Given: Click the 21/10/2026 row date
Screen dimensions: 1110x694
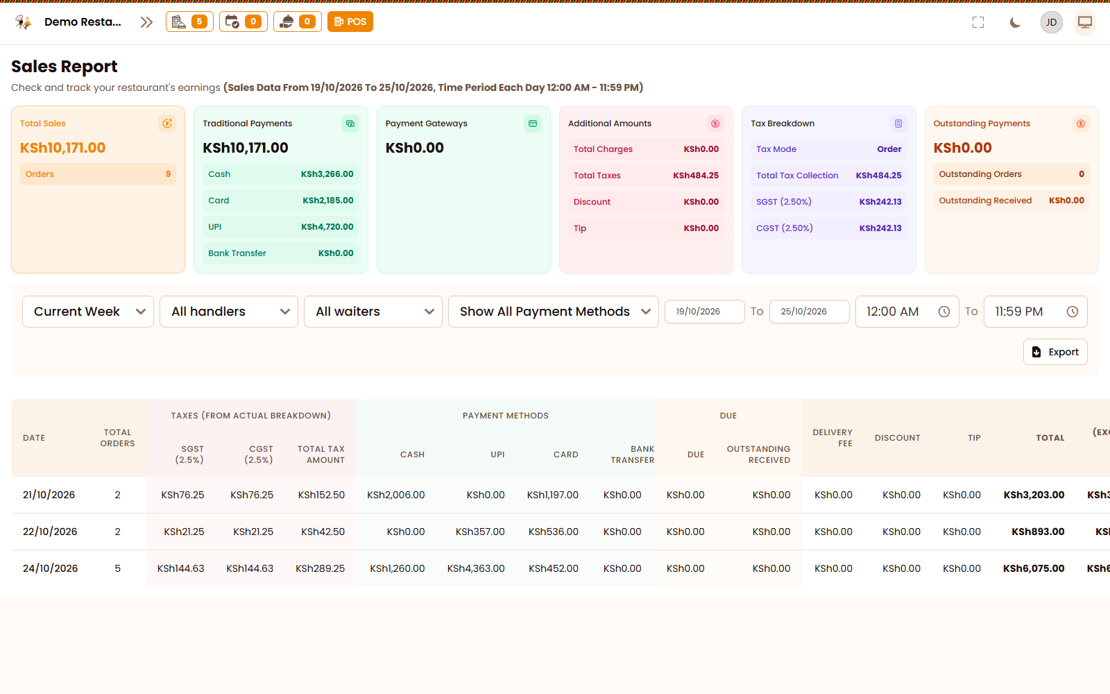Looking at the screenshot, I should tap(49, 495).
